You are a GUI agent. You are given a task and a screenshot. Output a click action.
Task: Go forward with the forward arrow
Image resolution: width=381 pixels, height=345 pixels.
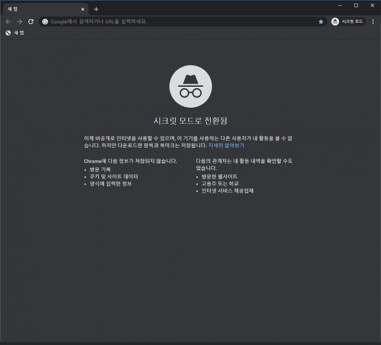(20, 22)
